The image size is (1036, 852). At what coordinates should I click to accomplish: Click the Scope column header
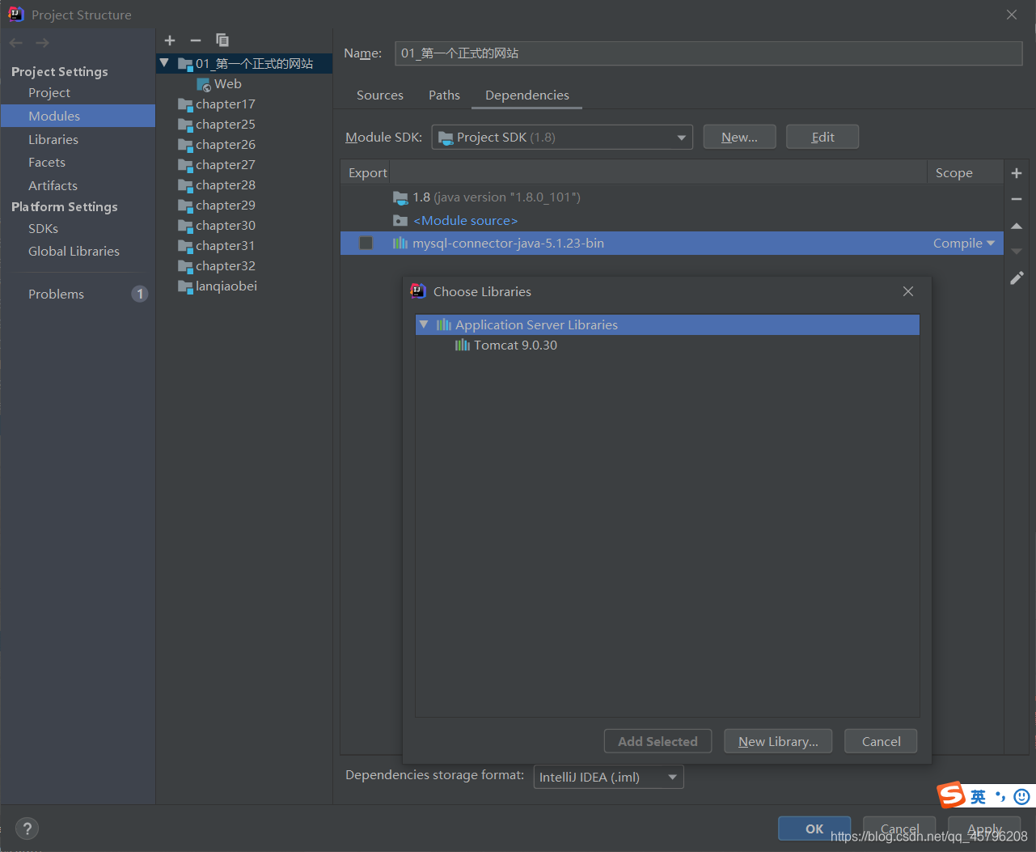pyautogui.click(x=954, y=173)
